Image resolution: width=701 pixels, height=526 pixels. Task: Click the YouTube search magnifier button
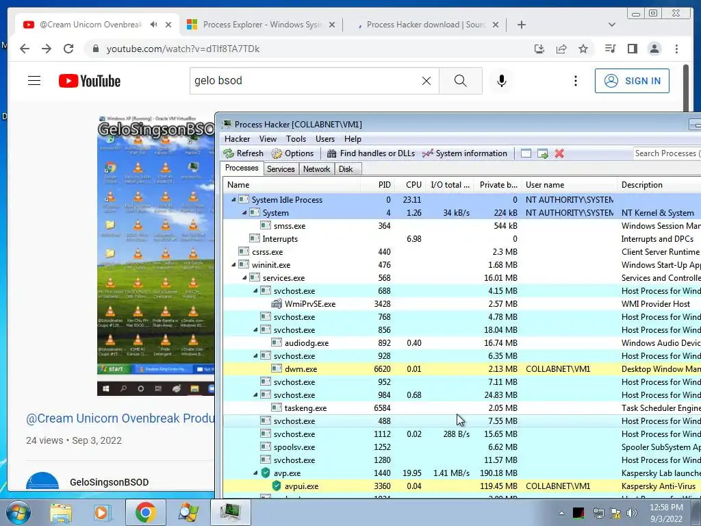tap(461, 81)
